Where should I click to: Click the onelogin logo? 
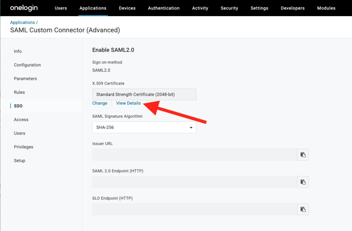click(23, 8)
